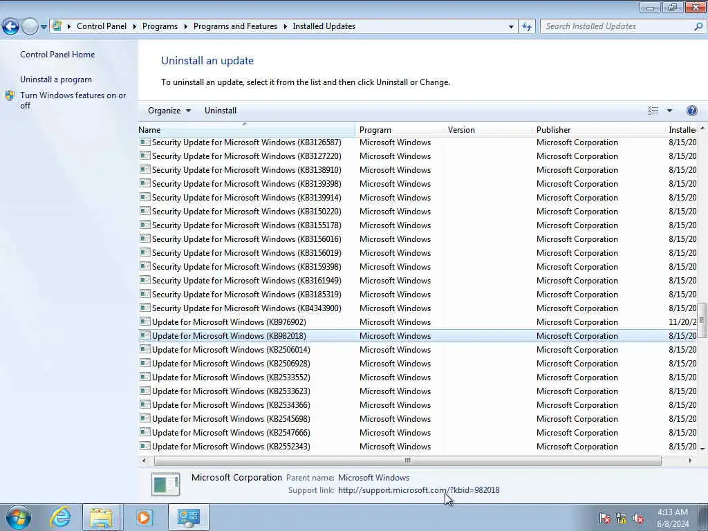Expand arrow after Programs breadcrumb
The height and width of the screenshot is (531, 708).
click(x=185, y=27)
